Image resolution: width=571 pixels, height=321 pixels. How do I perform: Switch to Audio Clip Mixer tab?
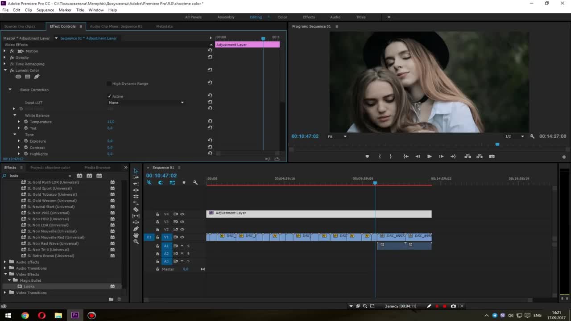116,26
